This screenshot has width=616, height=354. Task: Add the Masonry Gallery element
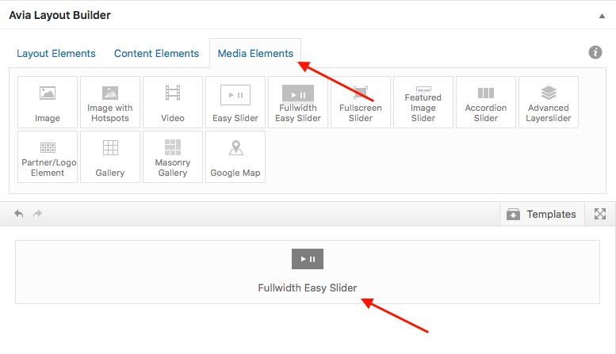(173, 157)
